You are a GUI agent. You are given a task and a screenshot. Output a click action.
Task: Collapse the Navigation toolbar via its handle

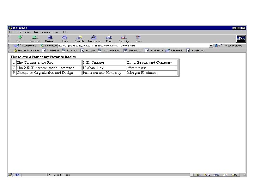[x=9, y=39]
